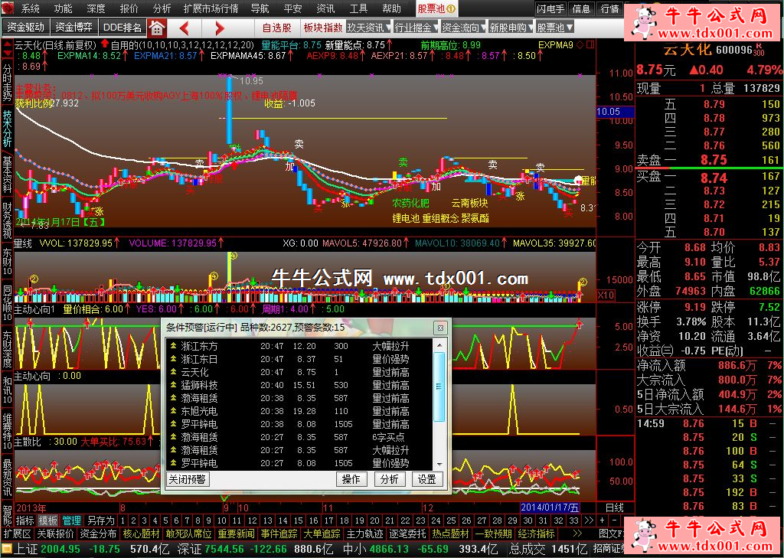Viewport: 784px width, 558px height.
Task: Open the 核心题材 bottom tab
Action: (x=142, y=534)
